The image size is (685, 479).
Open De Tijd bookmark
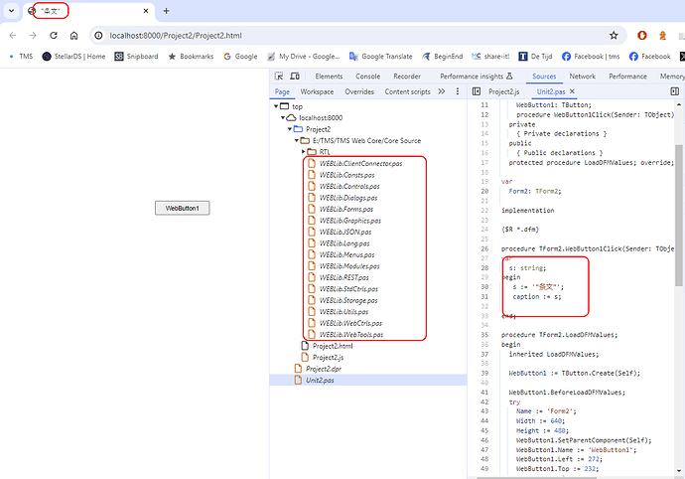(535, 57)
